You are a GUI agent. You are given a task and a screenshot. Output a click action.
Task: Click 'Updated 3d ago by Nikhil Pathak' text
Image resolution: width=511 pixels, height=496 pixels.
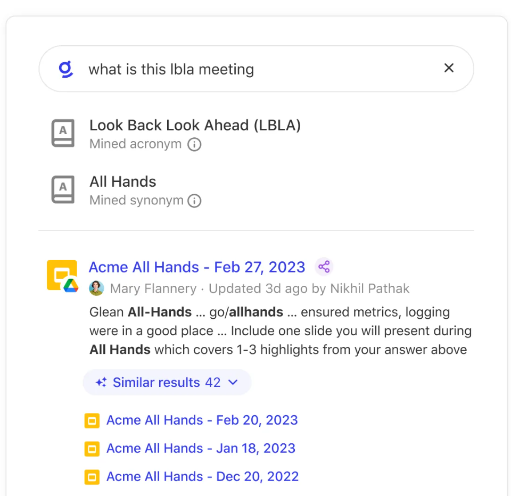click(309, 288)
